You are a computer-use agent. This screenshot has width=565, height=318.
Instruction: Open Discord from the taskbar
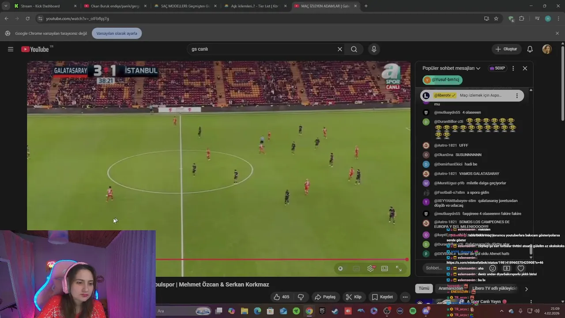pyautogui.click(x=426, y=311)
